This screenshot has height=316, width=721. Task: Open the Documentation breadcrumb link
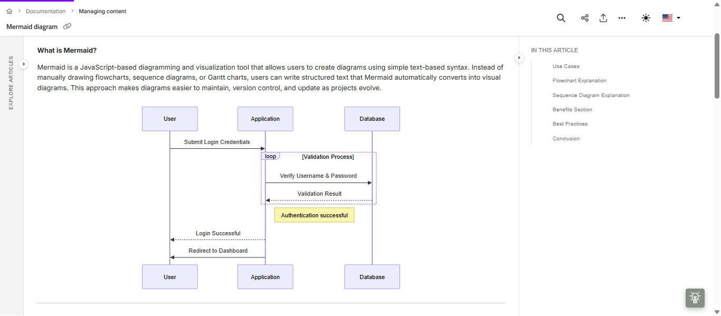[46, 11]
